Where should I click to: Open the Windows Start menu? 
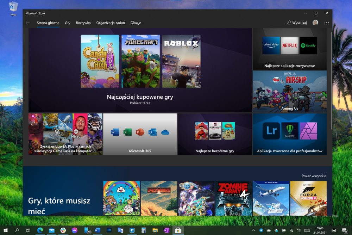pos(6,230)
